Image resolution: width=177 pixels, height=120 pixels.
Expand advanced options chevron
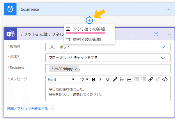pos(52,109)
